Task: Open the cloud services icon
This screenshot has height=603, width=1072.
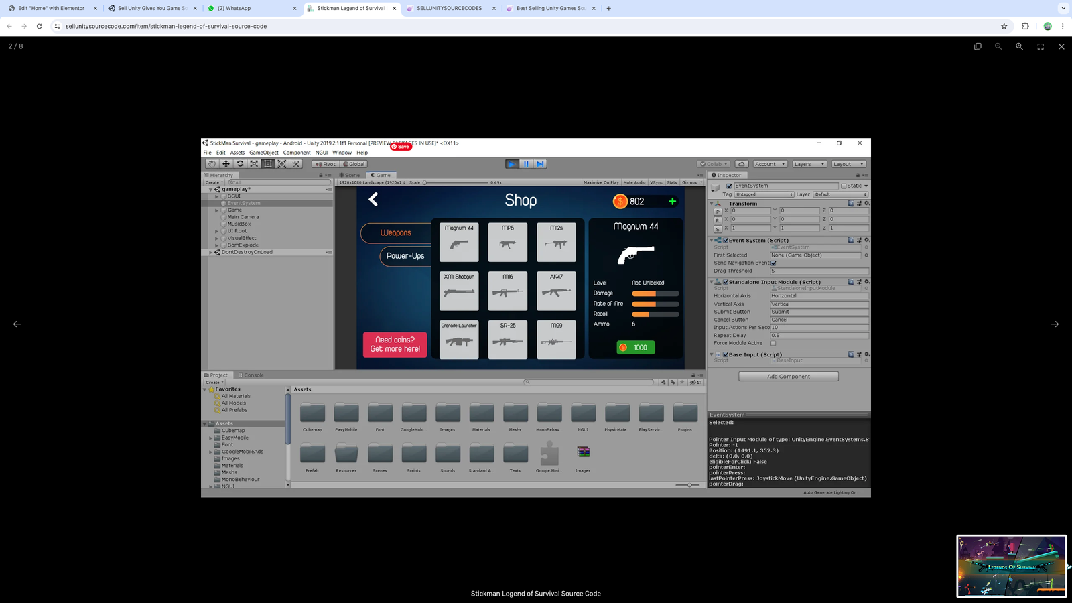Action: coord(742,164)
